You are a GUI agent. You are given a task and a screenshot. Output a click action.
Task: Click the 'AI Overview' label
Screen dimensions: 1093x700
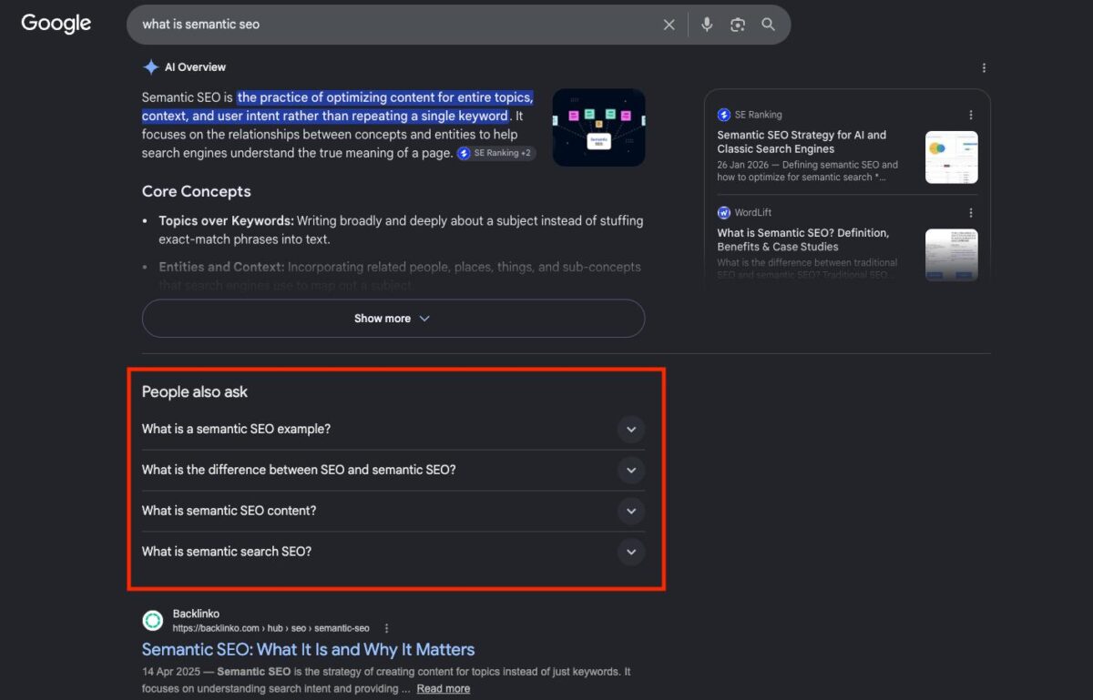click(x=195, y=67)
